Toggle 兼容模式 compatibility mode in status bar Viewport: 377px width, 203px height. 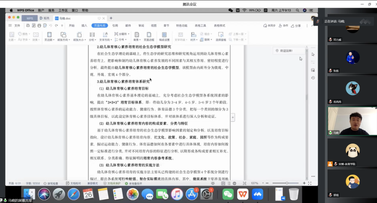tap(93, 184)
